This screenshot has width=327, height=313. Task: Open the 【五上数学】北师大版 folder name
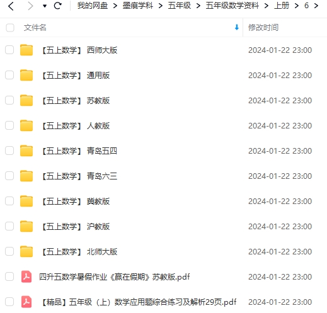tap(79, 251)
